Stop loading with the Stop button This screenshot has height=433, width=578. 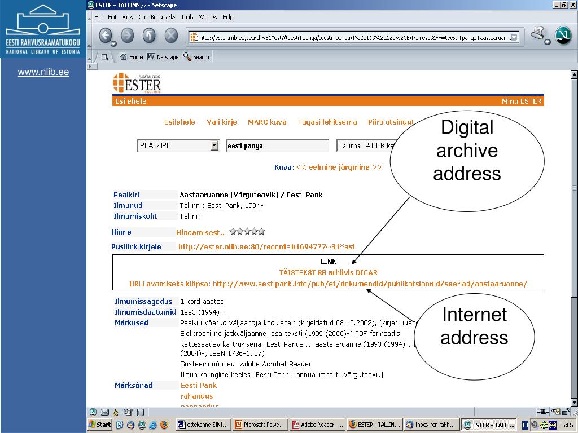click(x=170, y=36)
